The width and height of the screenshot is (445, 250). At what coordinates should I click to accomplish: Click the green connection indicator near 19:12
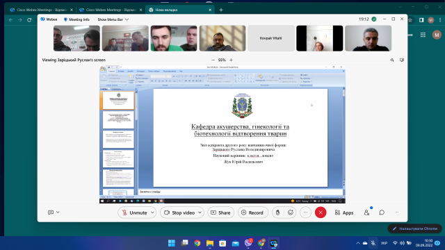pyautogui.click(x=374, y=19)
